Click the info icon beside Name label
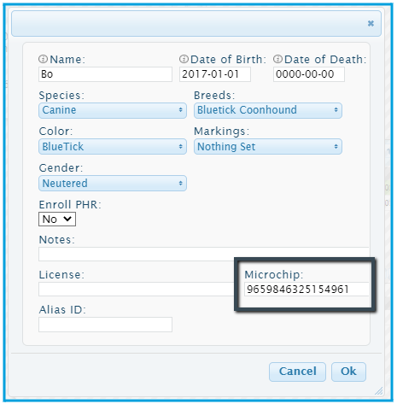 coord(43,59)
